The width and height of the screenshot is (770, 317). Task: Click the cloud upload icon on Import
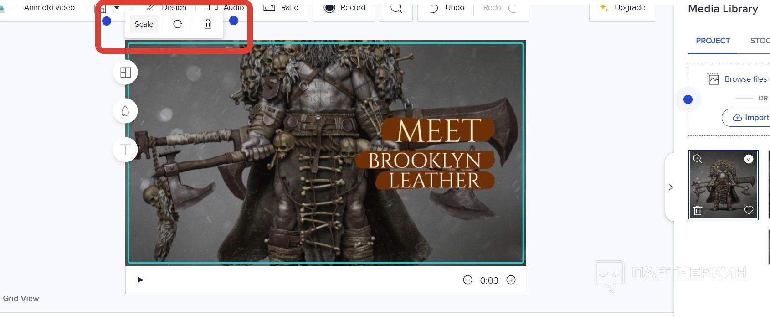tap(737, 118)
